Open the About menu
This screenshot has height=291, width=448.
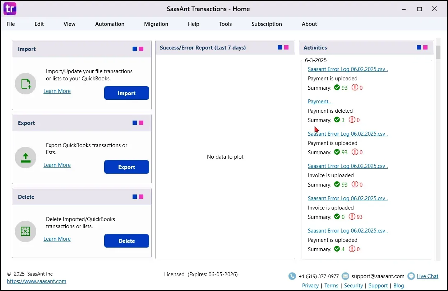pyautogui.click(x=309, y=24)
